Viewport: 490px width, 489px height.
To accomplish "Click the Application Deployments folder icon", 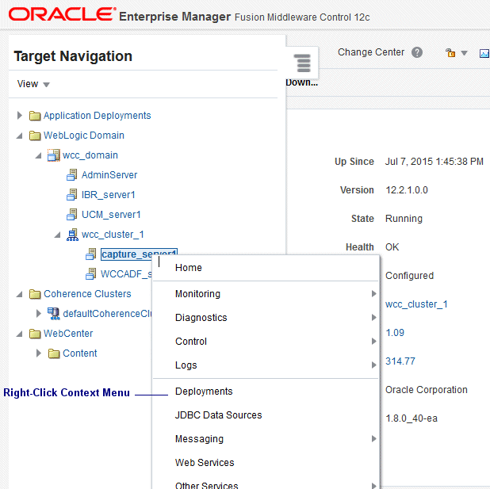I will coord(35,116).
